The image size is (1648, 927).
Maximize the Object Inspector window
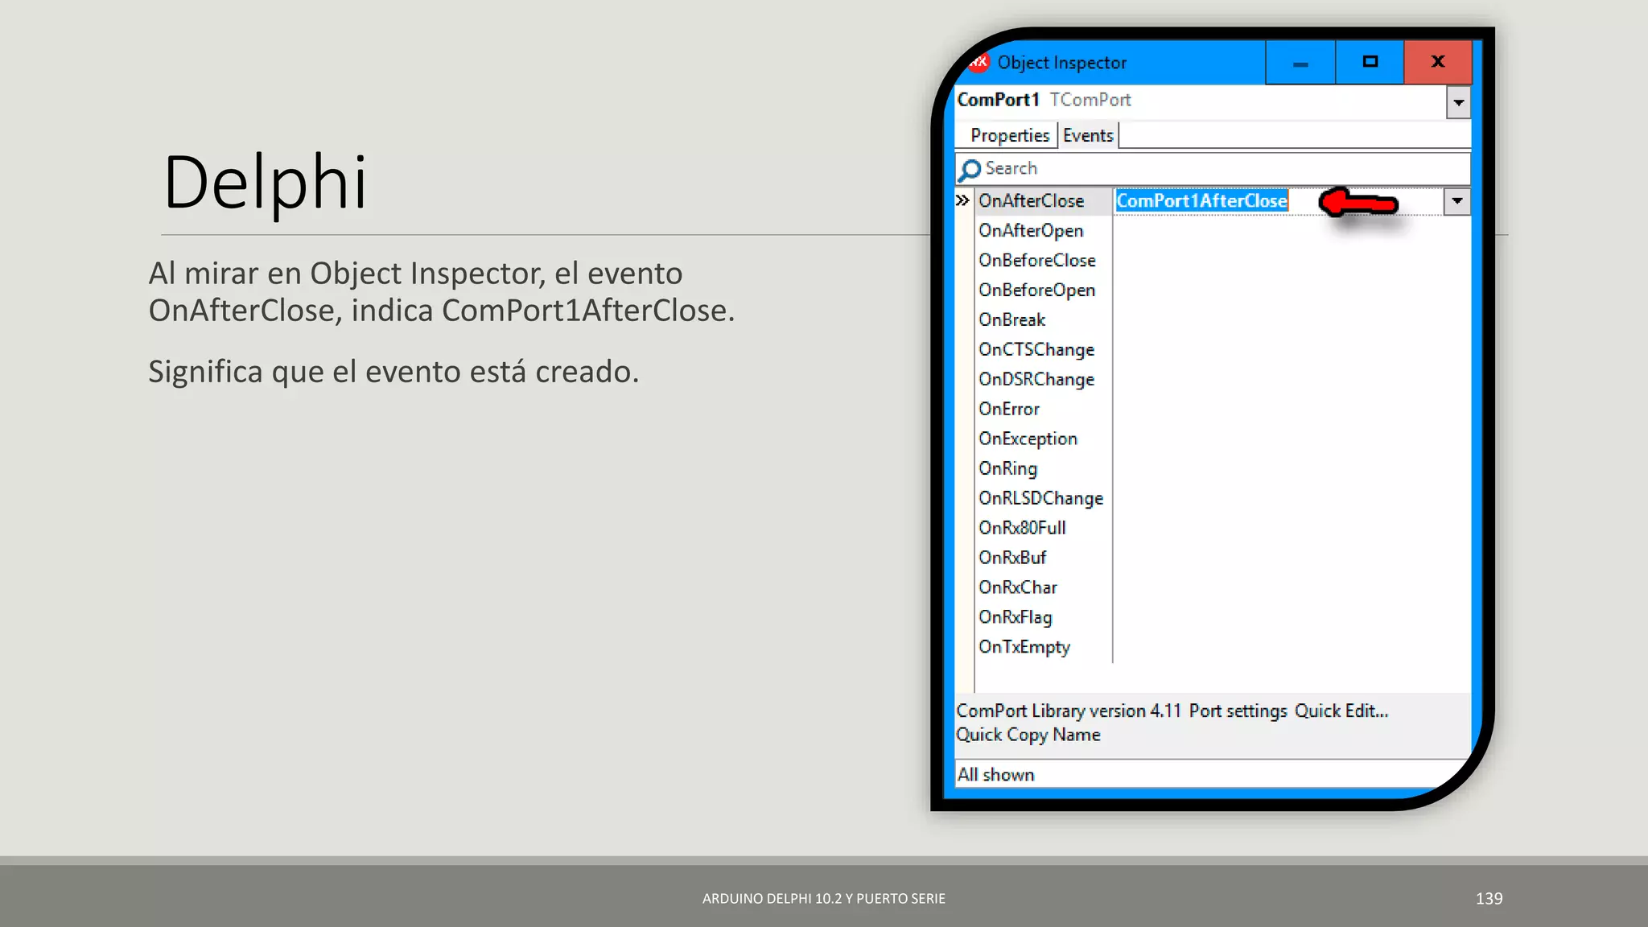coord(1370,63)
